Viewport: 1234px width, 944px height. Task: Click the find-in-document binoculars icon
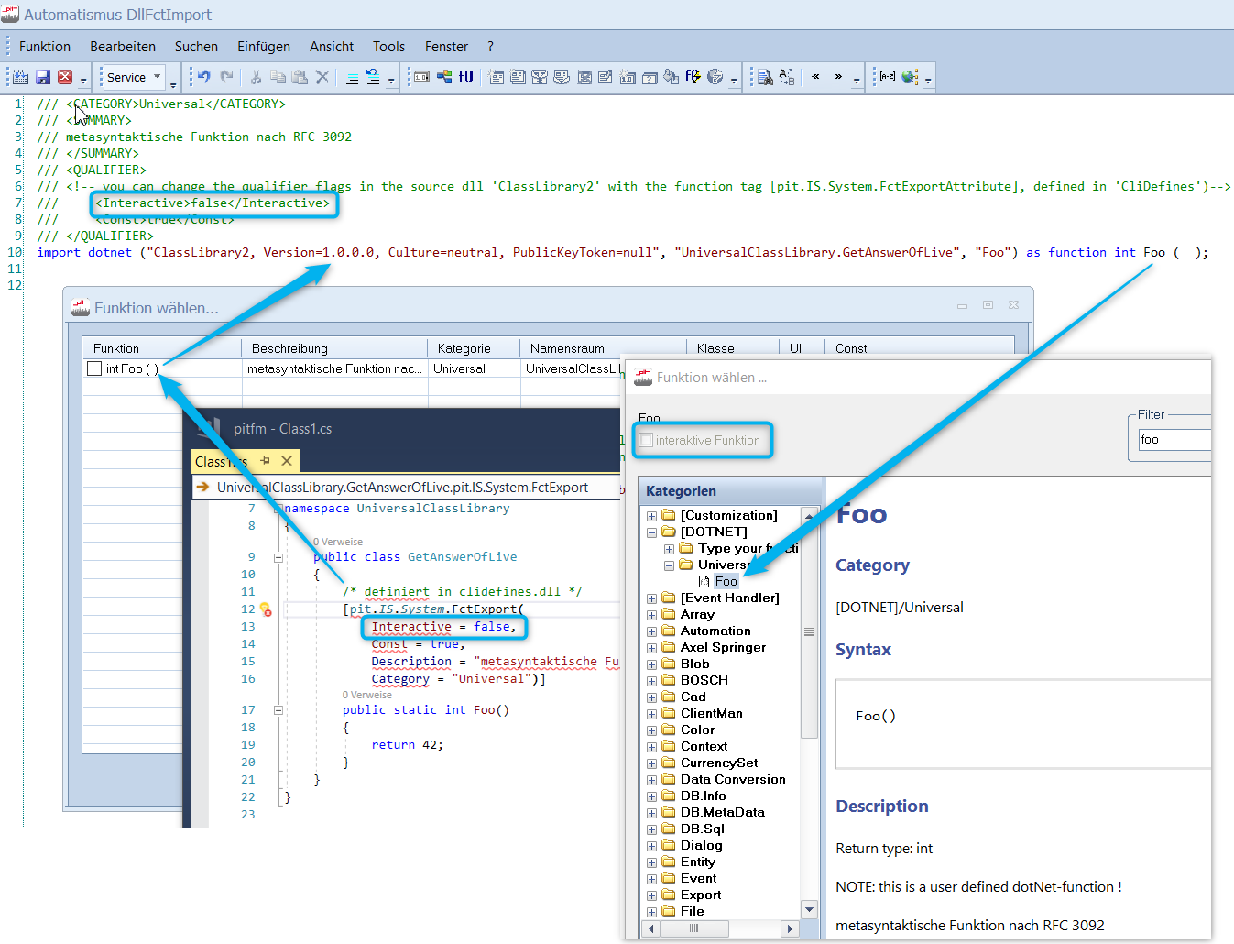(765, 77)
